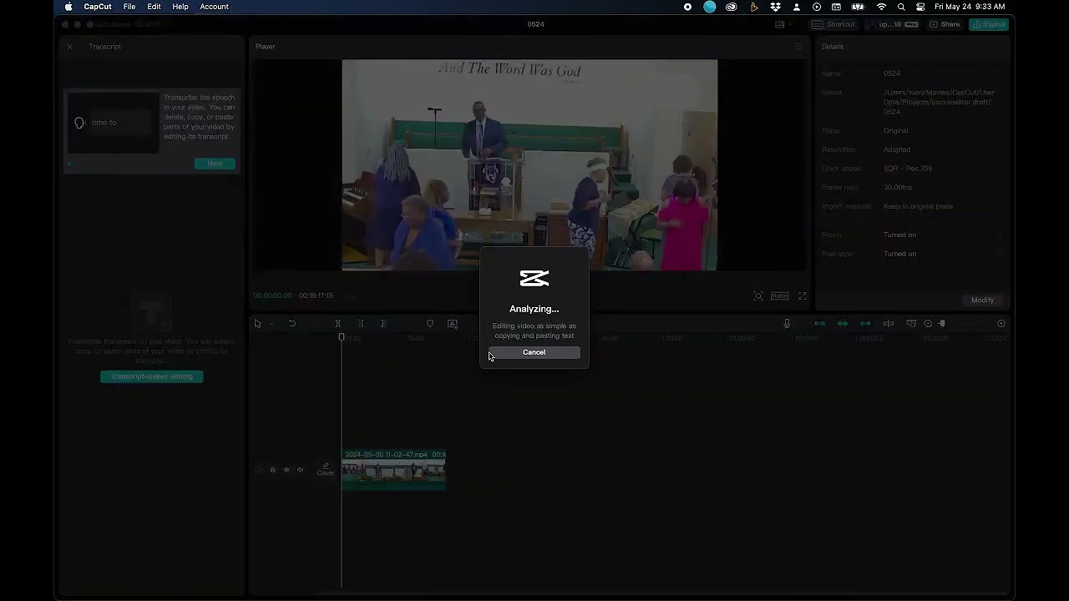Select the 2024-05-05 video clip on timeline

(x=393, y=470)
